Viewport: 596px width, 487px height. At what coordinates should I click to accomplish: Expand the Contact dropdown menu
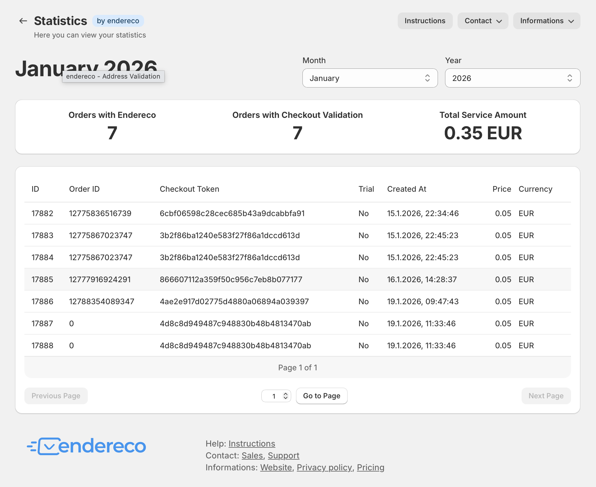point(483,21)
